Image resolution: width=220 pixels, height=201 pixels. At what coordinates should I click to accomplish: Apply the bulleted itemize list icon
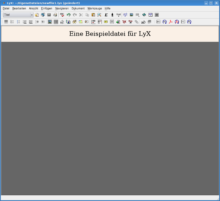(x=18, y=22)
